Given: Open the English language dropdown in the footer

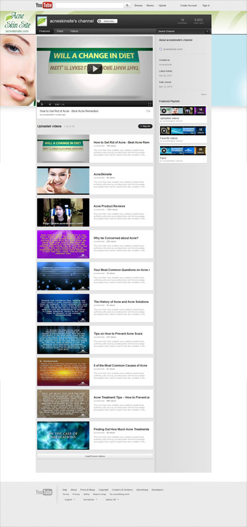Looking at the screenshot, I should coord(70,499).
